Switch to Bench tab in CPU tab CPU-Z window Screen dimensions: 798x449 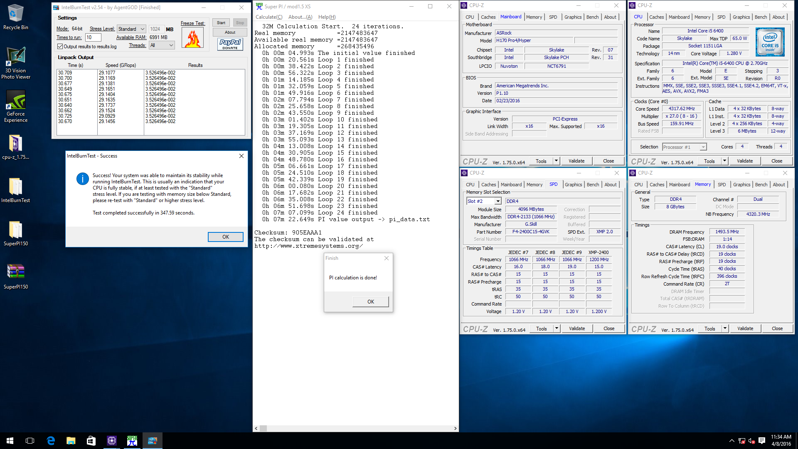761,17
